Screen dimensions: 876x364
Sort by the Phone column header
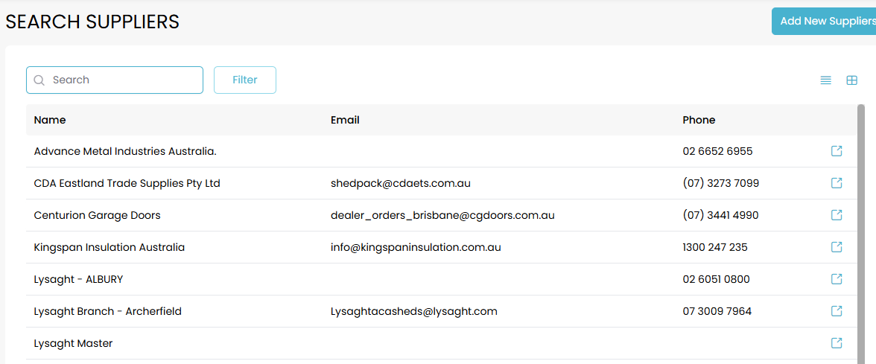click(x=699, y=120)
